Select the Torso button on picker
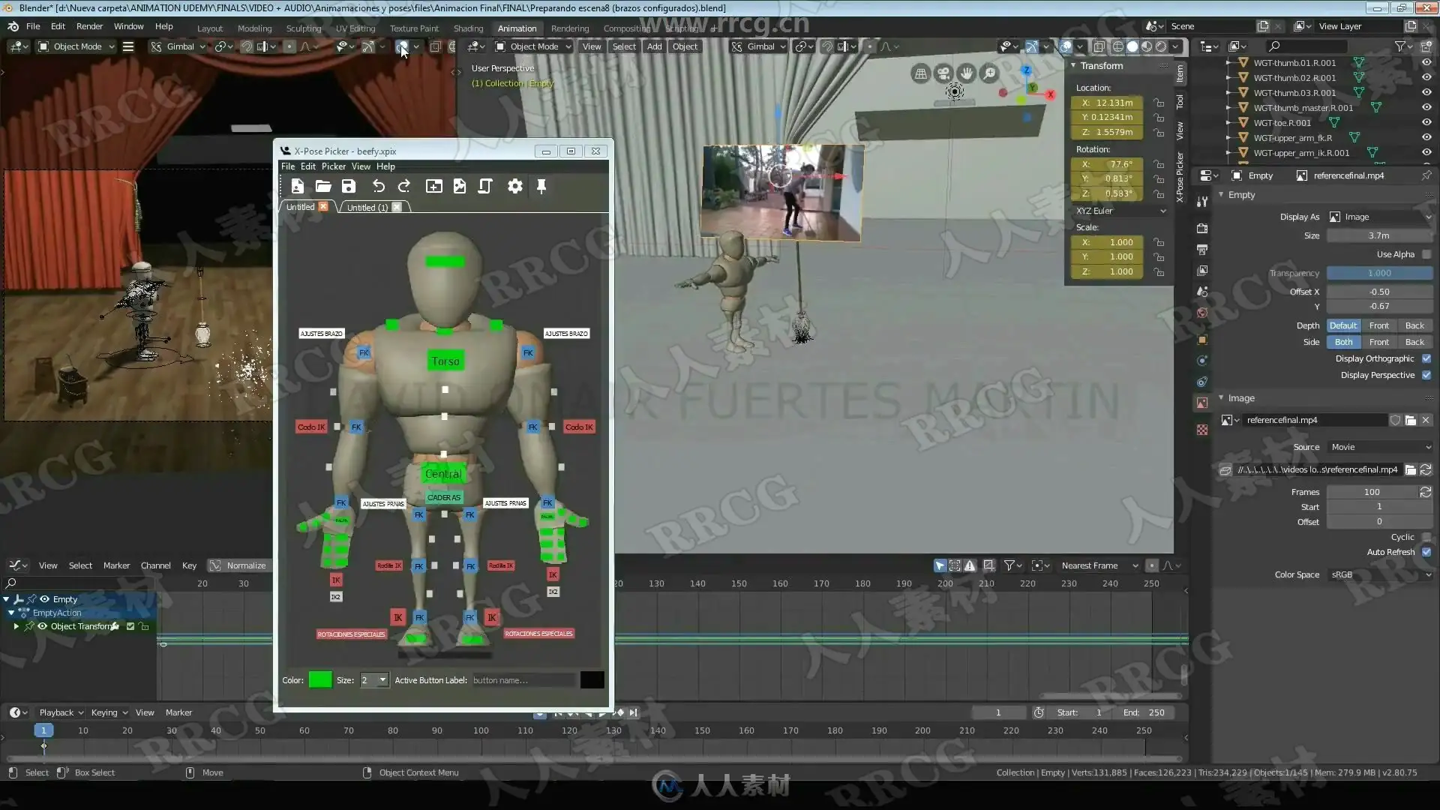Screen dimensions: 1440x810 coord(445,361)
